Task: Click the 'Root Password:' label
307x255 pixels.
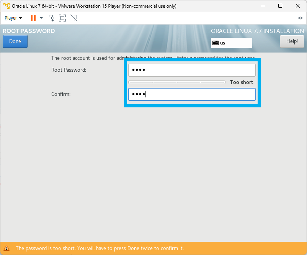Action: click(69, 70)
